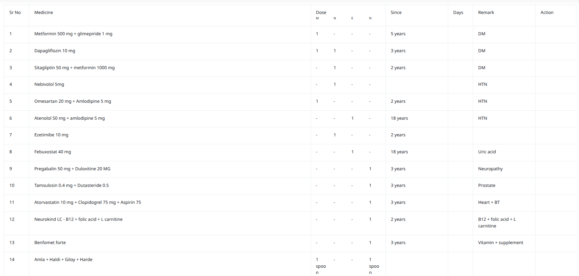579x276 pixels.
Task: Click the Remark column header
Action: (486, 13)
